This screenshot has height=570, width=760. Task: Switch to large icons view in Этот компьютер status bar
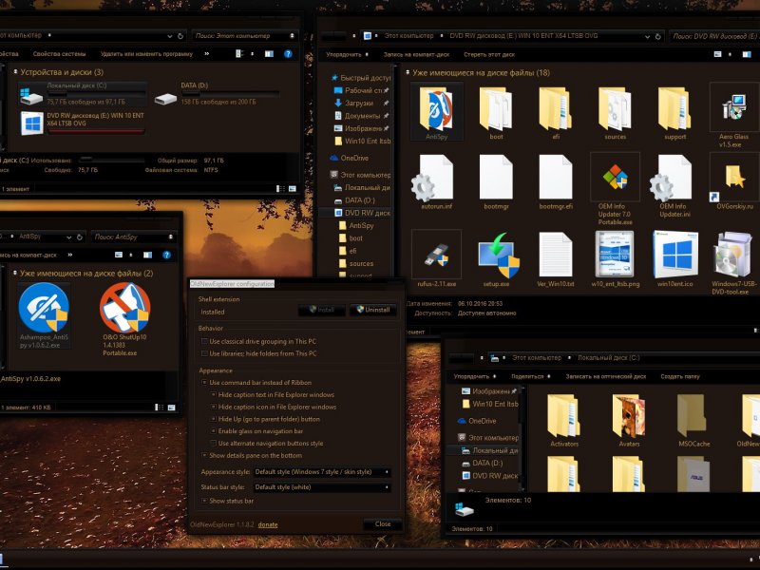[x=293, y=188]
